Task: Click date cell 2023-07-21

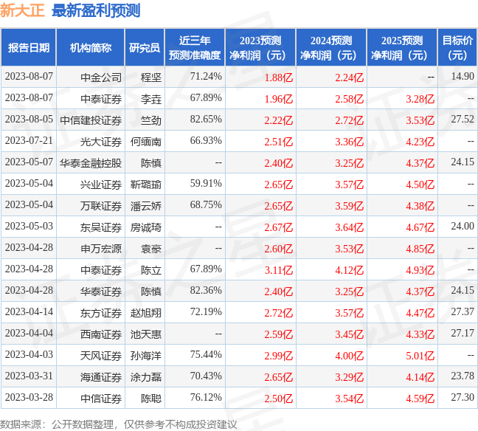Action: [x=29, y=140]
